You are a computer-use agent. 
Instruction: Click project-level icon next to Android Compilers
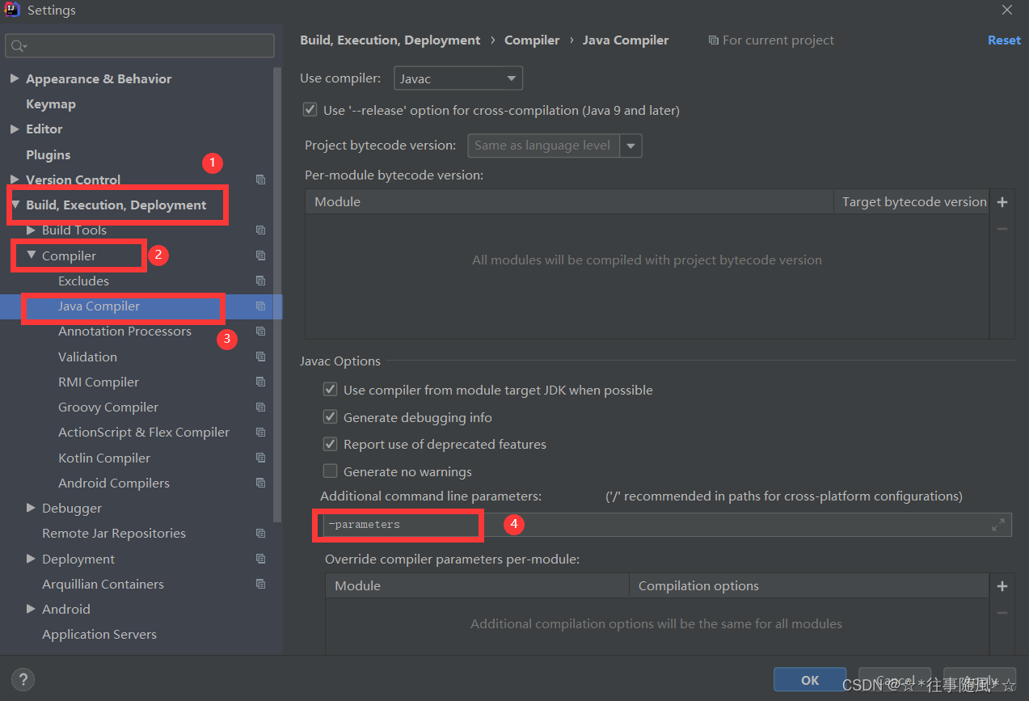[260, 483]
